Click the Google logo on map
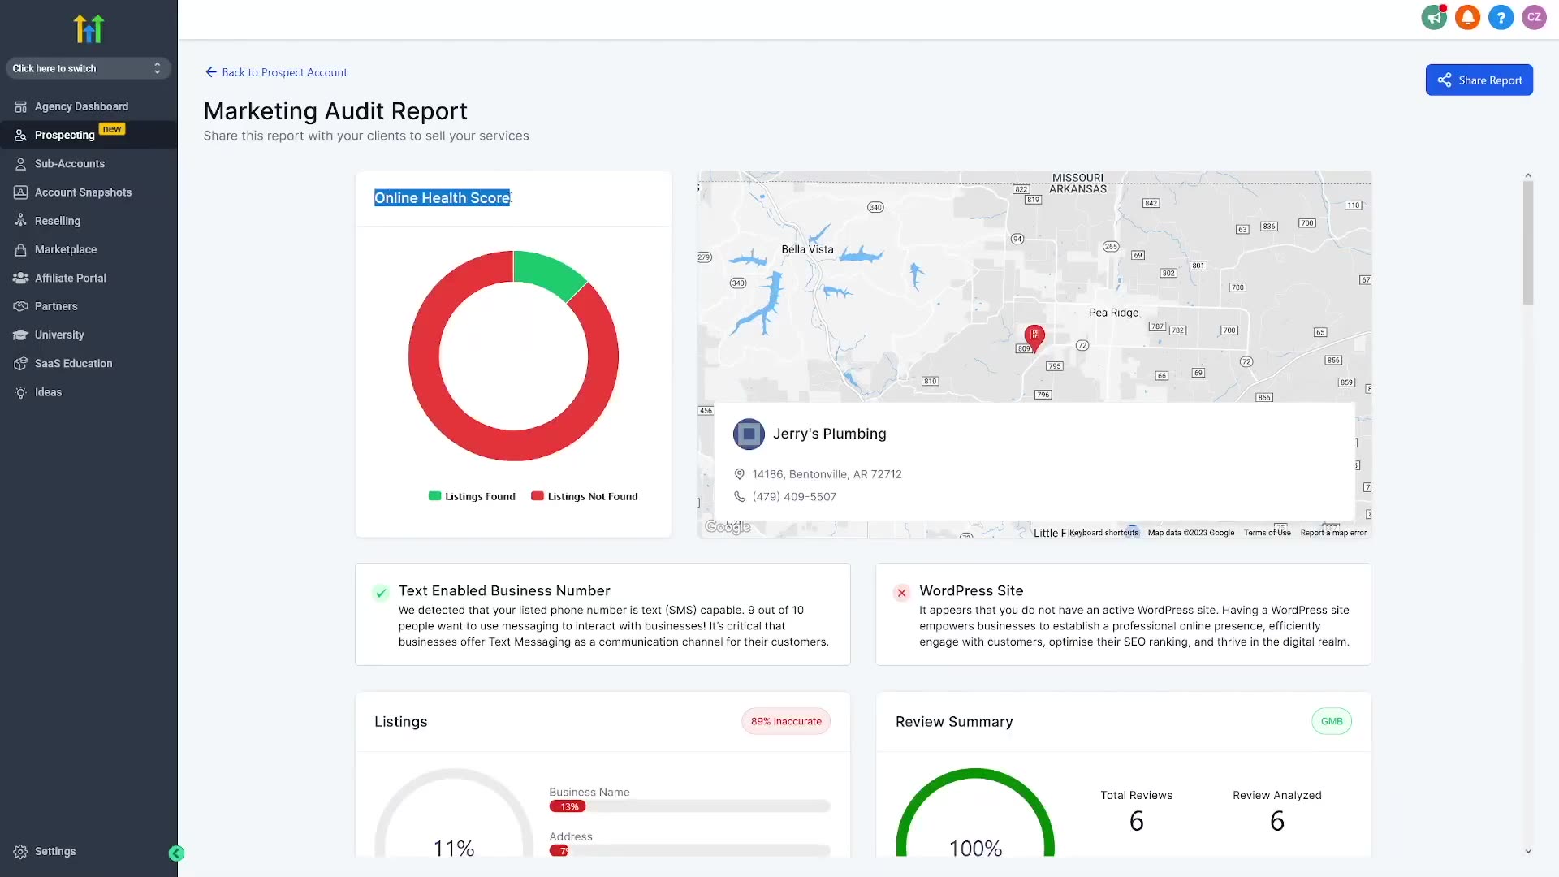1559x877 pixels. tap(728, 527)
